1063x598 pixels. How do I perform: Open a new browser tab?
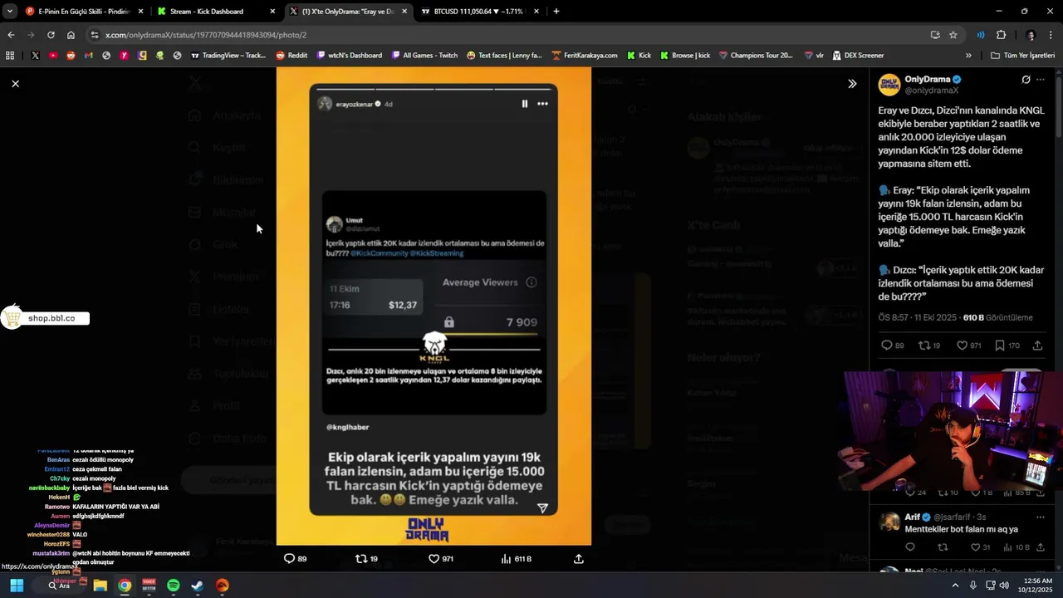tap(556, 12)
